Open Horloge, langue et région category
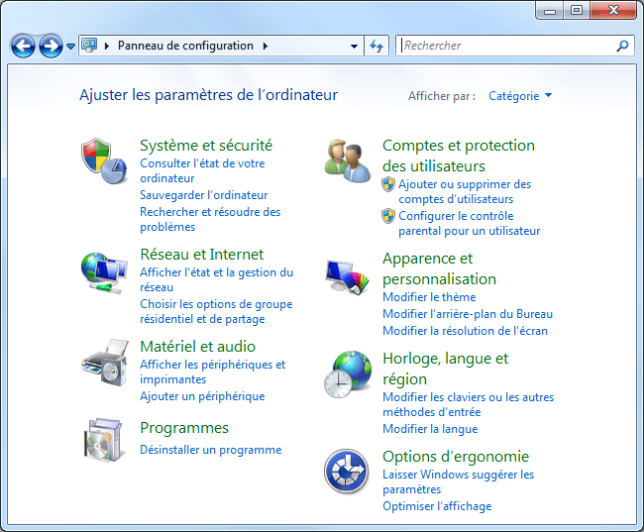This screenshot has height=532, width=644. [x=446, y=369]
